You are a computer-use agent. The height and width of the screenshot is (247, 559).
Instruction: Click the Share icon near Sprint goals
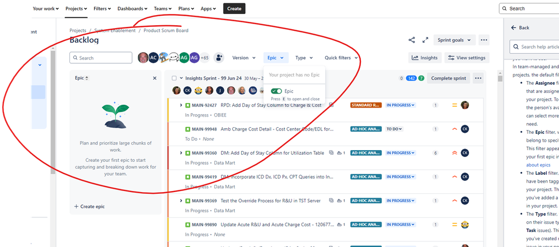tap(412, 40)
